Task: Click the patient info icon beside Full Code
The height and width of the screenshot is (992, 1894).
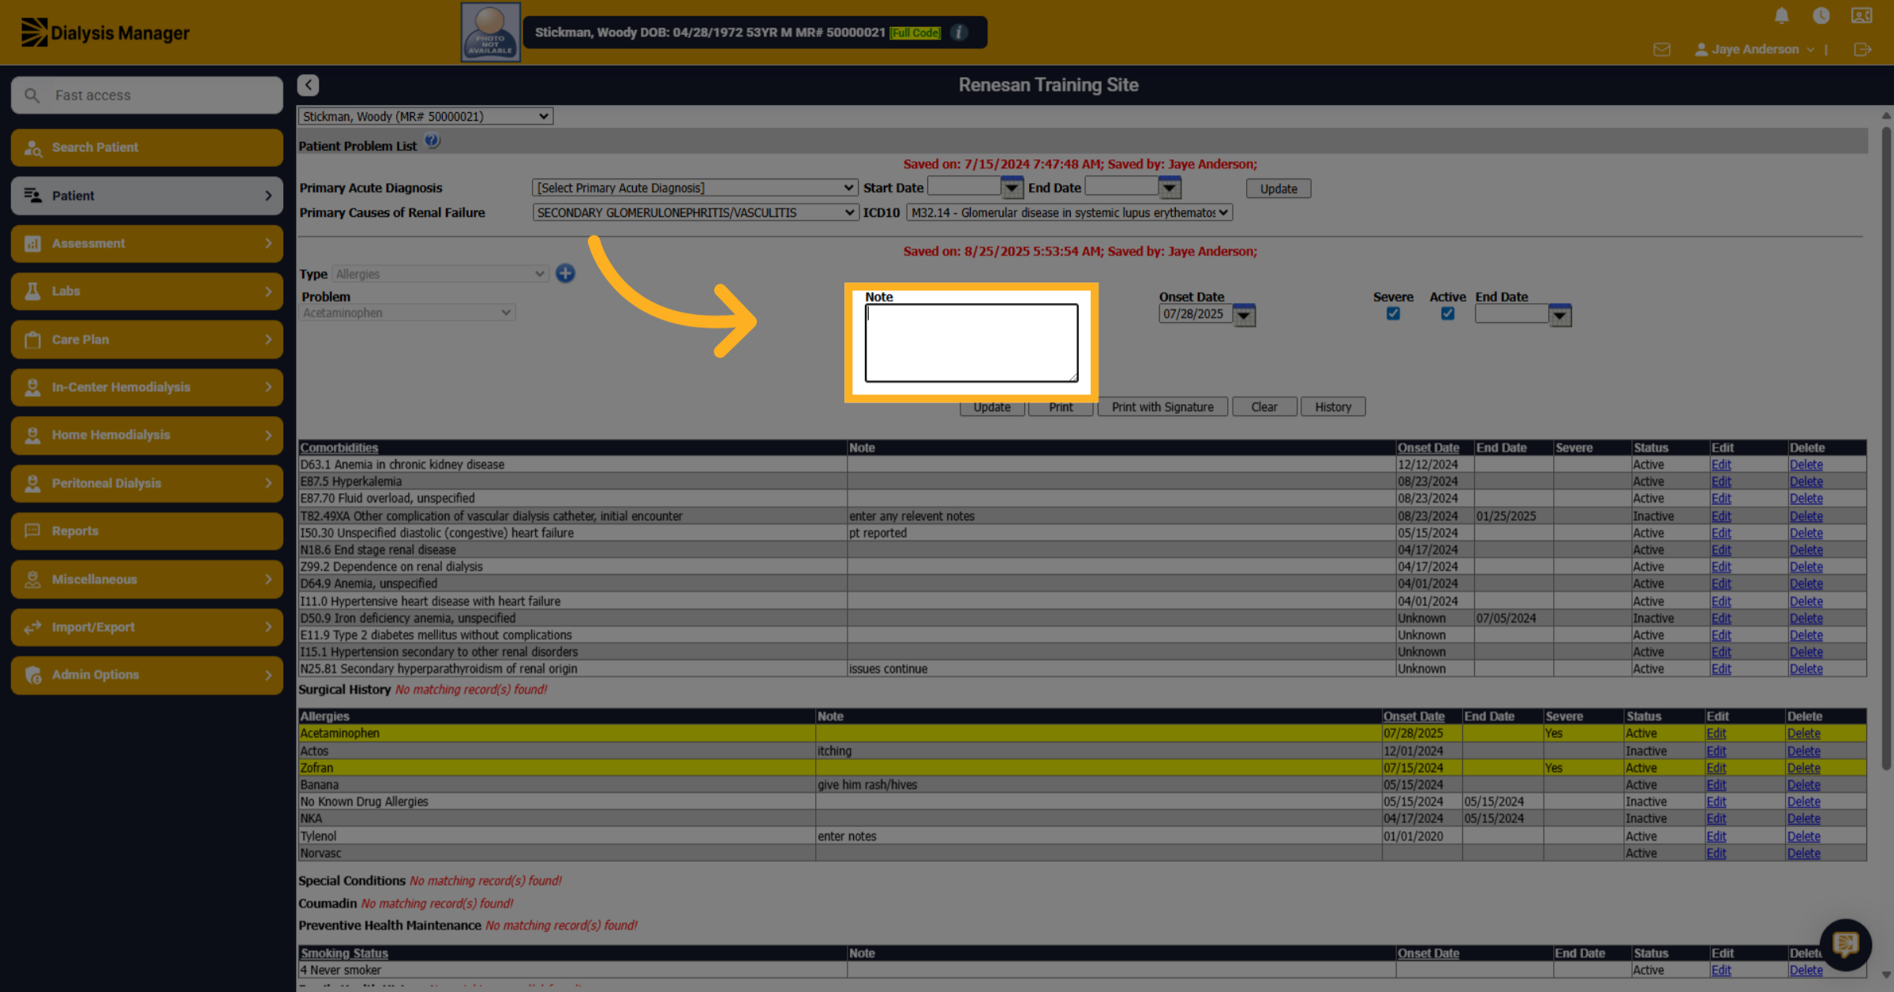Action: pyautogui.click(x=959, y=32)
